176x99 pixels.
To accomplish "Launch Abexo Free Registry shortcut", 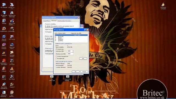I will click(12, 22).
